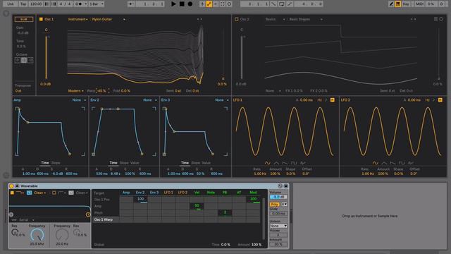
Task: Open the 1 Bar quantization dropdown
Action: [x=97, y=4]
